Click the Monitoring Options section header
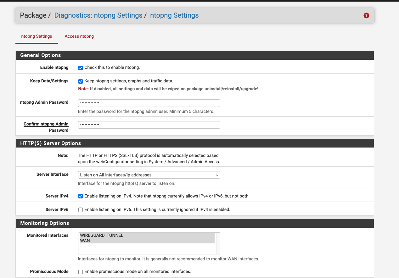Viewport: 399px width, 278px height. coord(45,223)
